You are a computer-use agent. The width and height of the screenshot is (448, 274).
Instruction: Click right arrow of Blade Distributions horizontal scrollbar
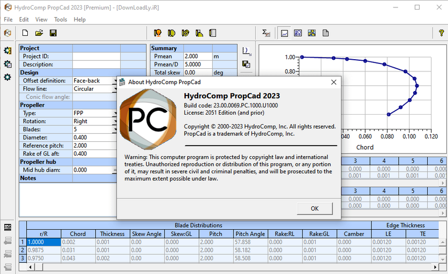coord(435,267)
